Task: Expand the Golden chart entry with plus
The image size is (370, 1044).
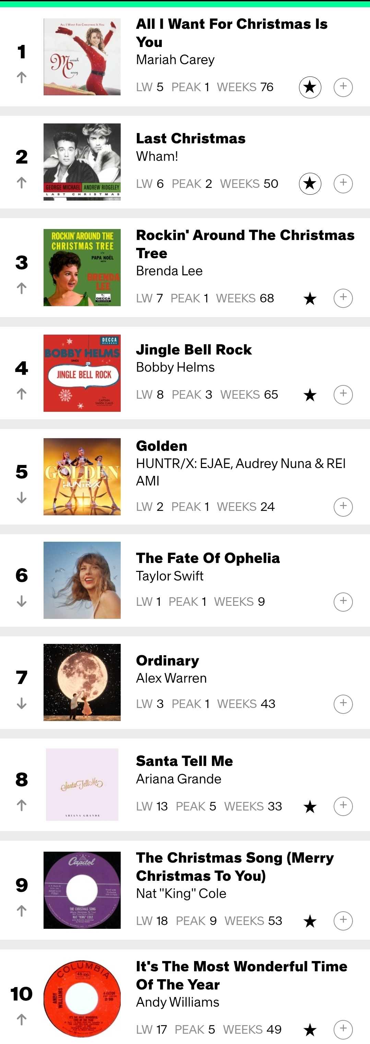Action: [x=343, y=507]
